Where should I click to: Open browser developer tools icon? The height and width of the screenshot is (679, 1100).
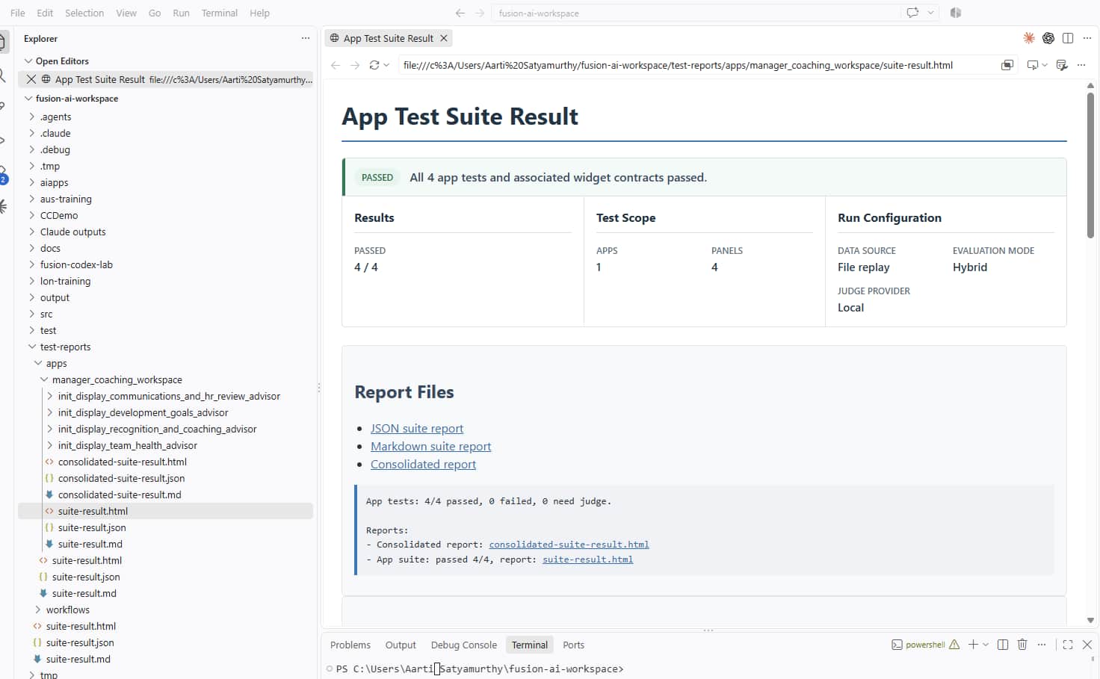point(1062,65)
